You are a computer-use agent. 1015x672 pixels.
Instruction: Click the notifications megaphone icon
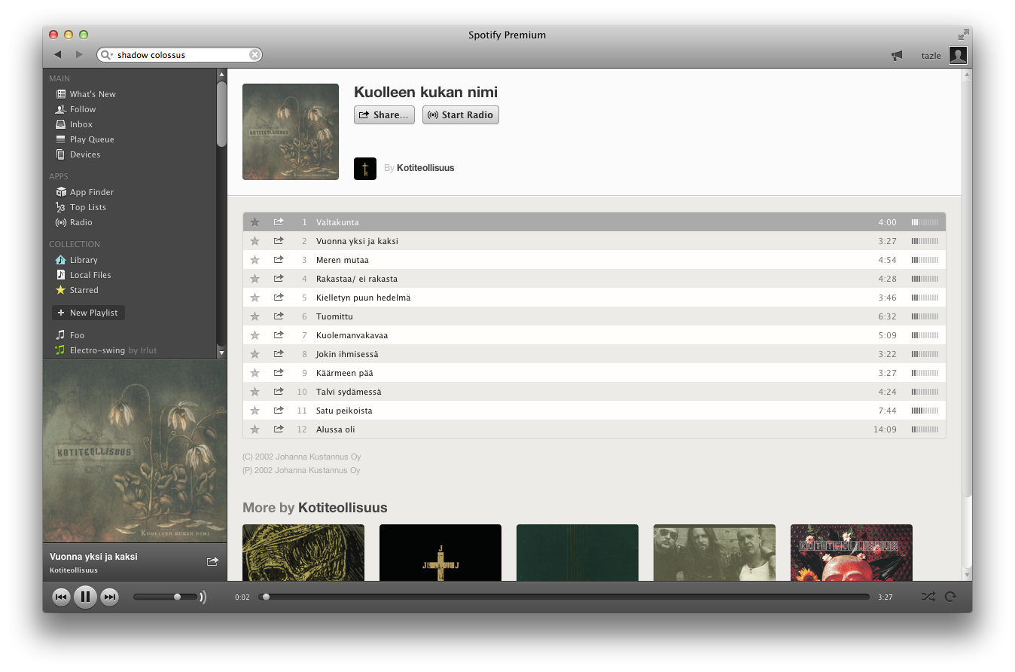897,56
